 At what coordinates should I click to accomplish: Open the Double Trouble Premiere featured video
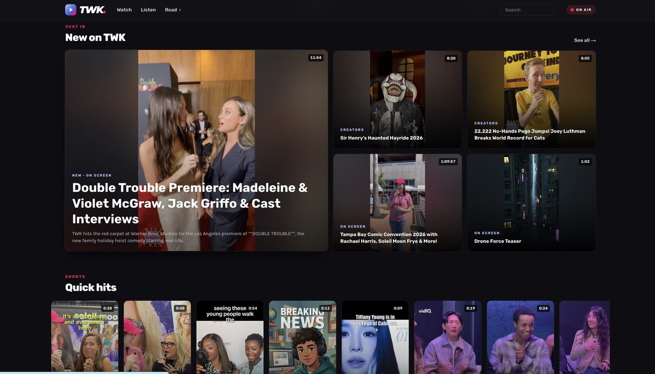click(x=196, y=151)
